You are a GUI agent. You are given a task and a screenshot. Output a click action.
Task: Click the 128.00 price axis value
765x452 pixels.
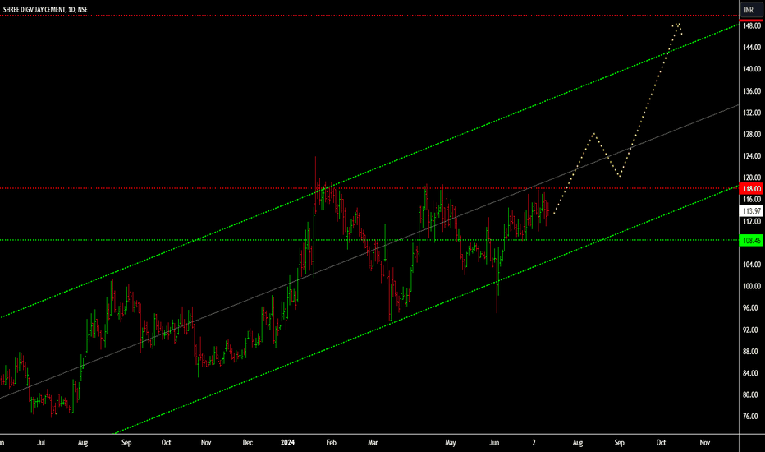(752, 135)
